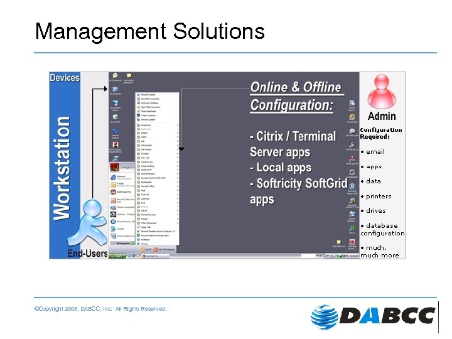The height and width of the screenshot is (339, 452).
Task: Click the Internet entry in Start menu
Action: [x=122, y=178]
